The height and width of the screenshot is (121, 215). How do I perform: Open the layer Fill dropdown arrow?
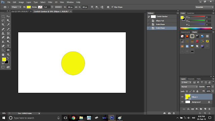tap(213, 91)
